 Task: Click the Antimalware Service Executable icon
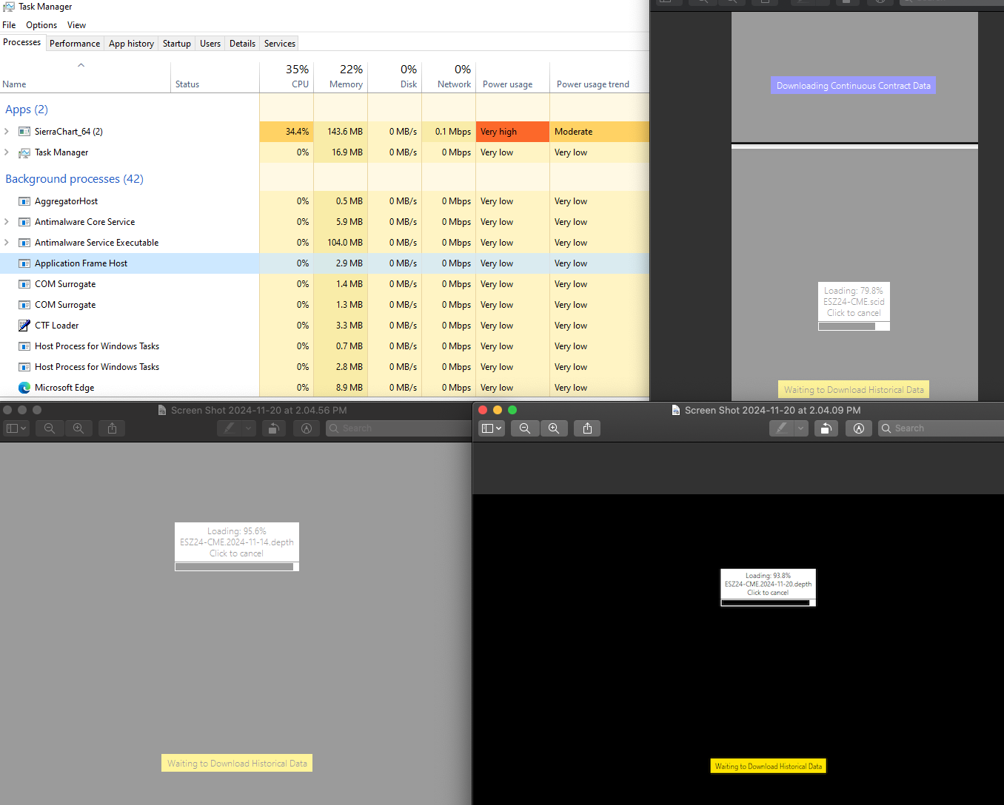coord(24,243)
